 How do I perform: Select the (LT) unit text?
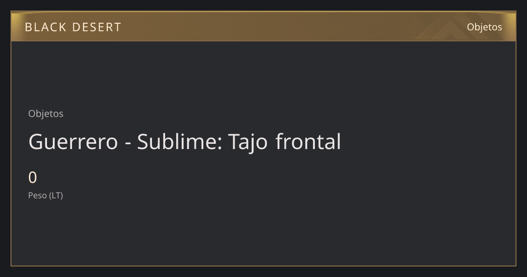(56, 195)
